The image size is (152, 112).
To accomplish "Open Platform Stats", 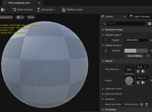I will 72,10.
